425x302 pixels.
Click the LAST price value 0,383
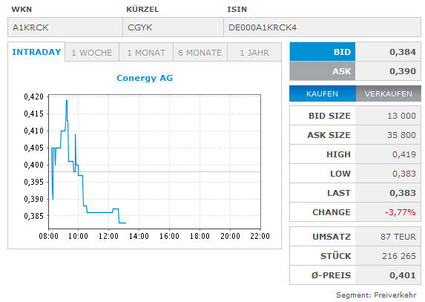[403, 193]
